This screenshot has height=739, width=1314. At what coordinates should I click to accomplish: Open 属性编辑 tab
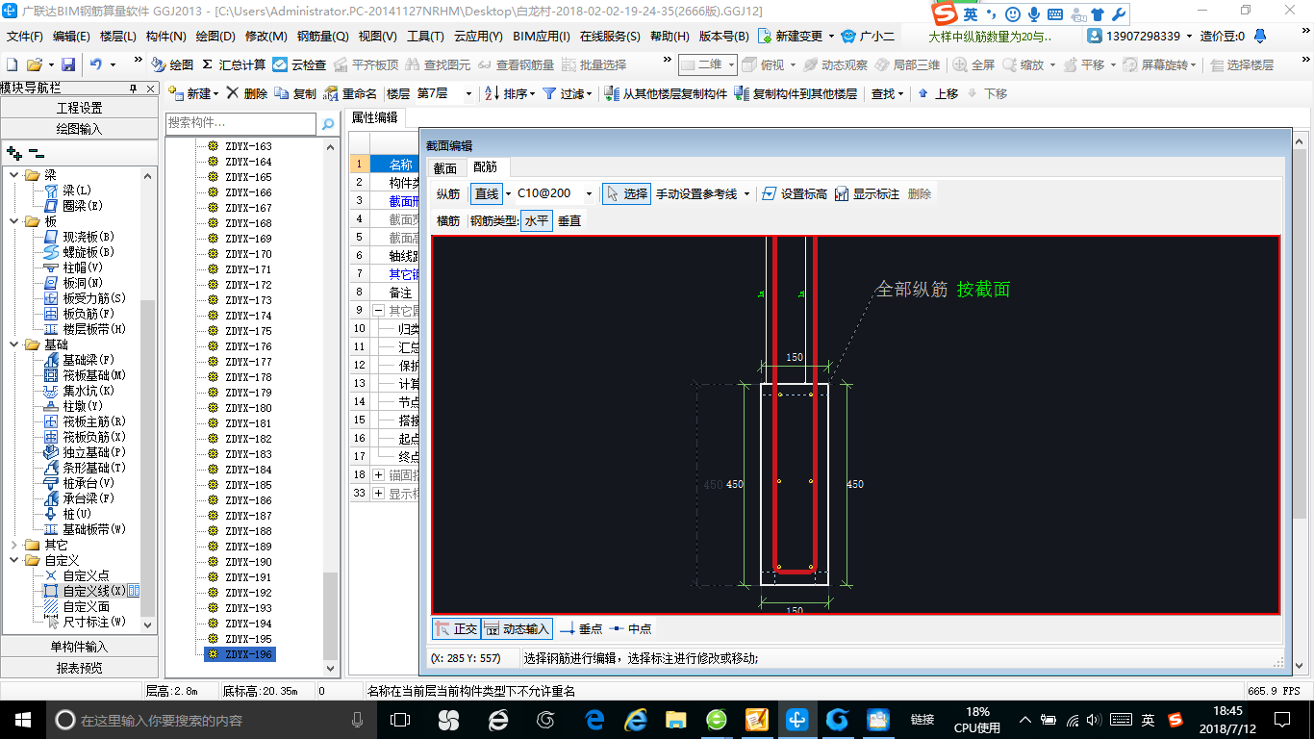pos(374,117)
